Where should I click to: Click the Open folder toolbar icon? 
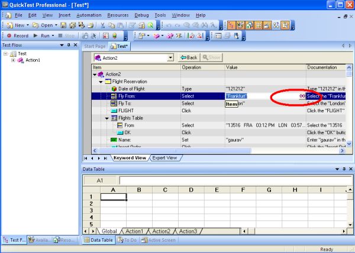coord(35,25)
